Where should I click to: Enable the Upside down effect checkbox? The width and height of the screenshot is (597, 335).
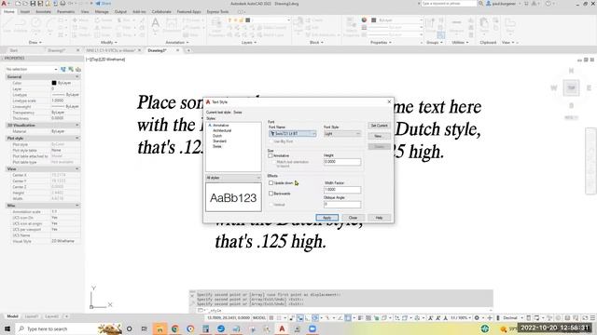click(x=271, y=183)
